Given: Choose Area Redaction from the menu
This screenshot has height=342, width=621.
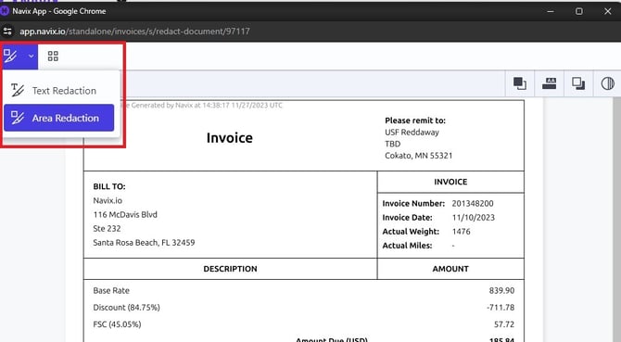Looking at the screenshot, I should [x=58, y=118].
